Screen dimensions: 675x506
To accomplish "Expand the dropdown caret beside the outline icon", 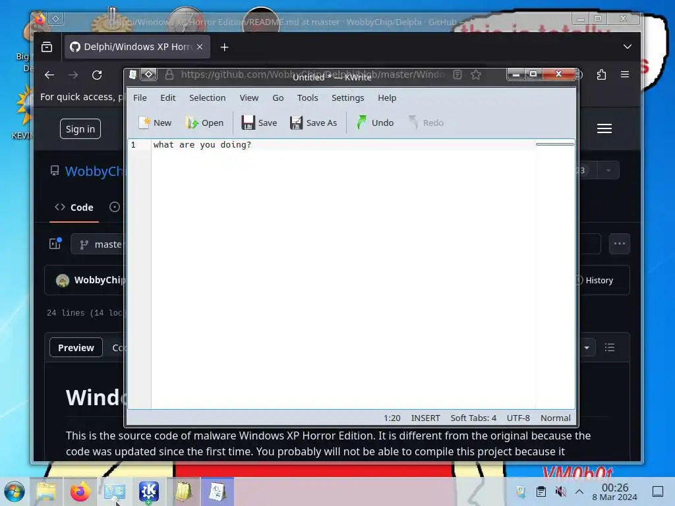I will click(587, 347).
